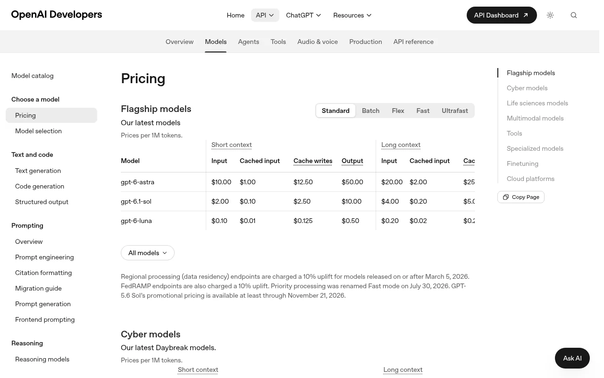This screenshot has width=604, height=378.
Task: Expand the ChatGPT dropdown menu
Action: tap(303, 15)
